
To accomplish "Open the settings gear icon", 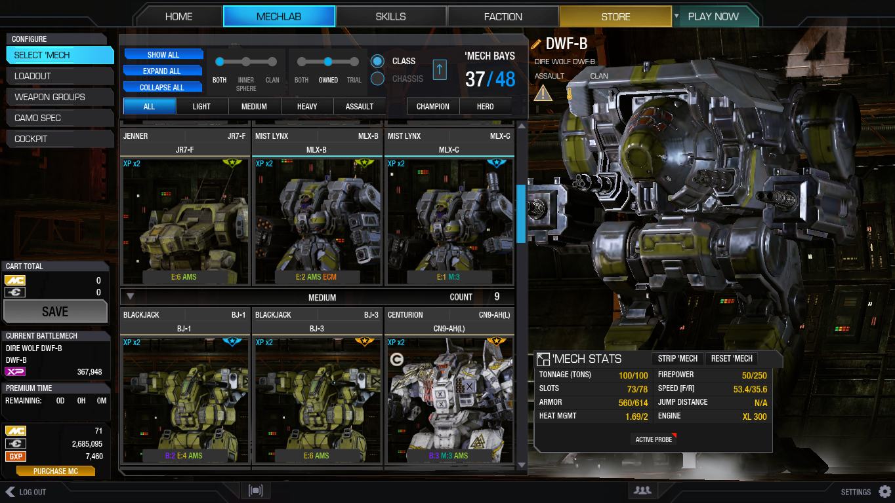I will 885,491.
